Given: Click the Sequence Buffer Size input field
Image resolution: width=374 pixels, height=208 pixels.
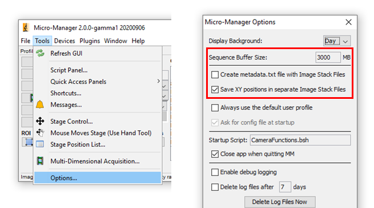Looking at the screenshot, I should pyautogui.click(x=328, y=57).
